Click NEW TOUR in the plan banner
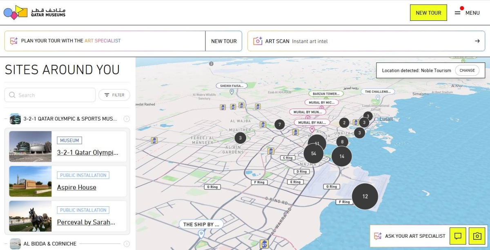The width and height of the screenshot is (490, 250). (224, 41)
